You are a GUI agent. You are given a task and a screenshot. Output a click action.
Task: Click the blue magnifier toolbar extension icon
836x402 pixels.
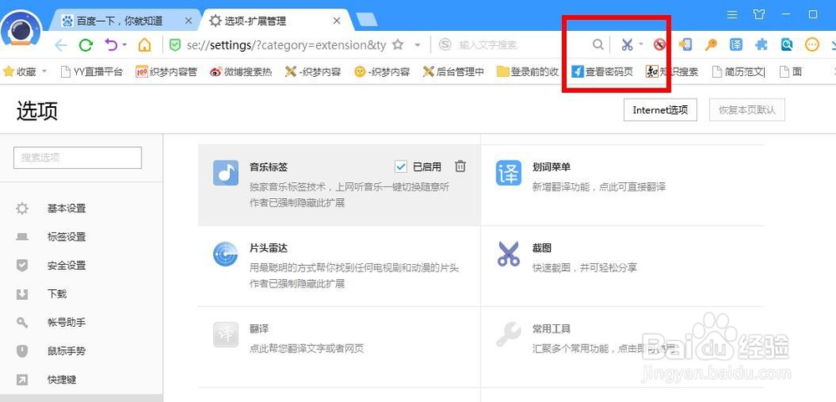click(x=787, y=45)
